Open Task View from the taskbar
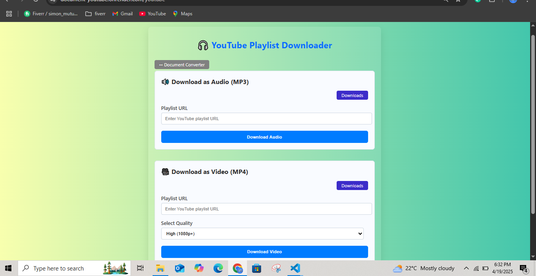The image size is (536, 276). [140, 269]
